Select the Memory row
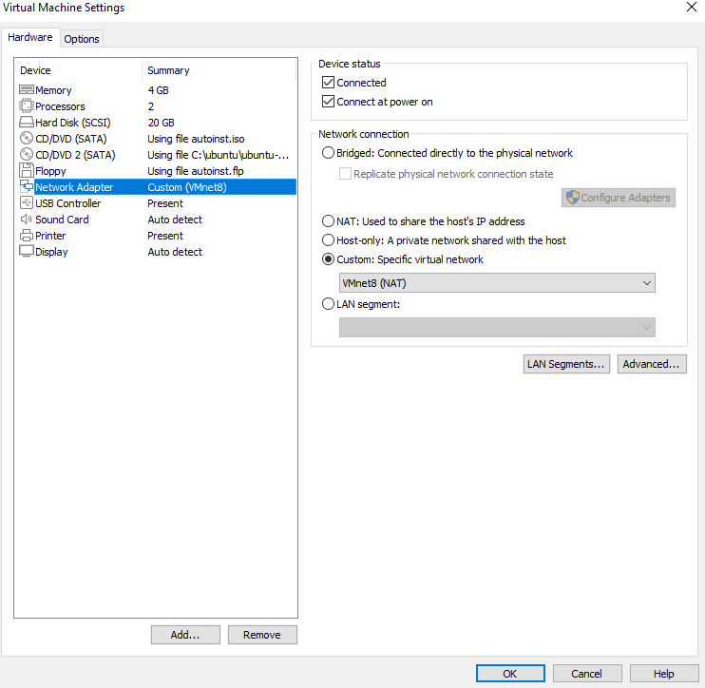The width and height of the screenshot is (705, 688). coord(158,90)
